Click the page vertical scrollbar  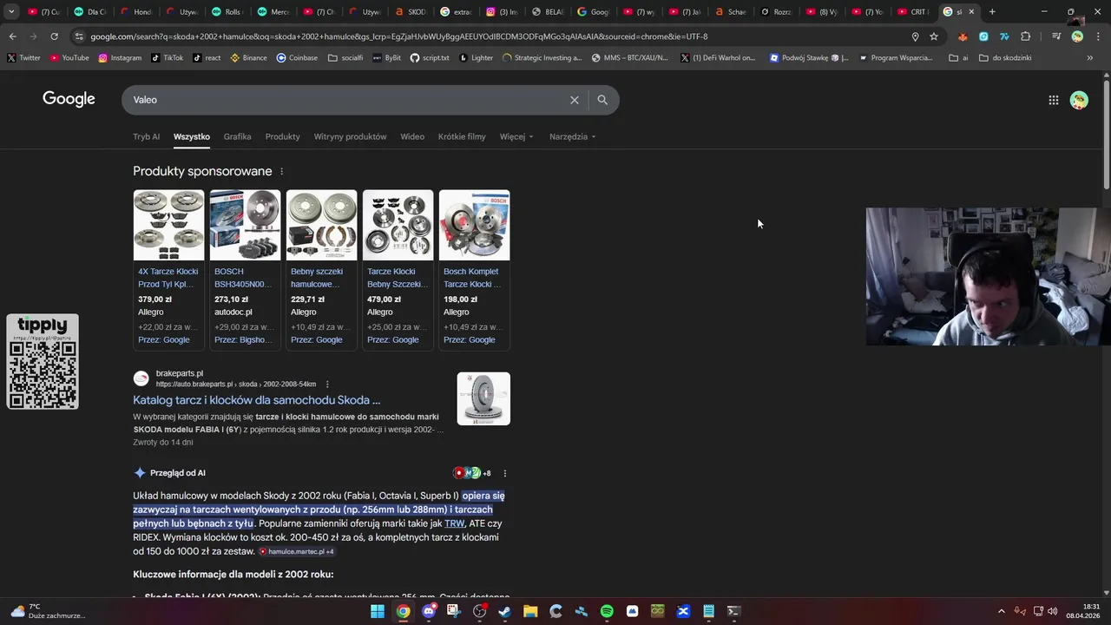coord(1106,135)
